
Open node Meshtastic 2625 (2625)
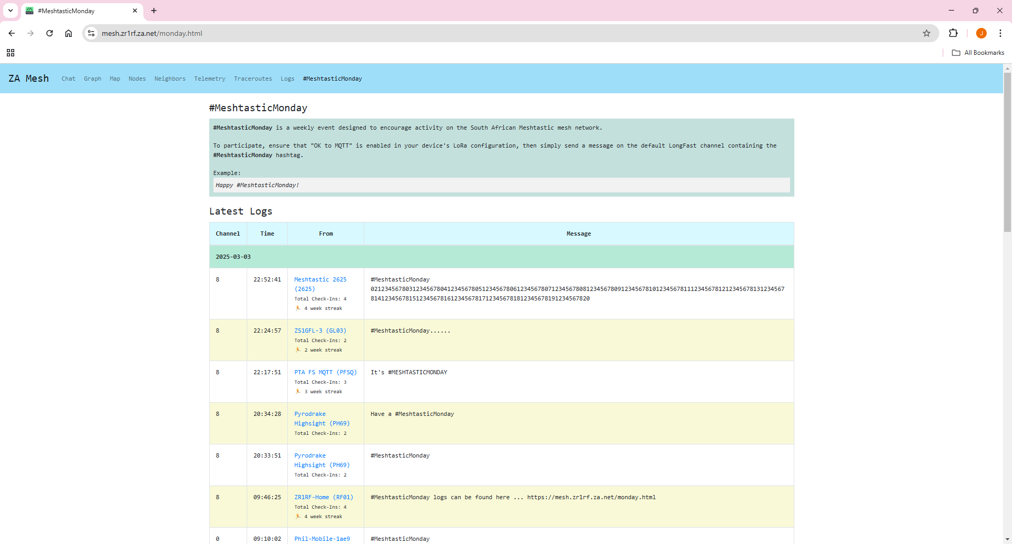click(320, 284)
